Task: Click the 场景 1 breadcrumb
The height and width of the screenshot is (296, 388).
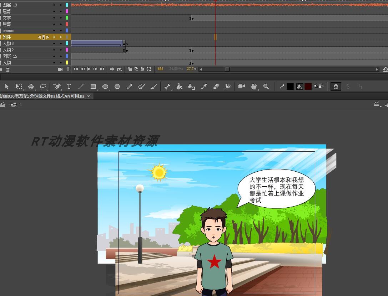Action: [14, 104]
